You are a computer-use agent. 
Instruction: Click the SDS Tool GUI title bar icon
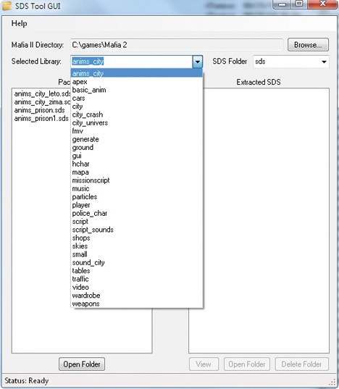7,6
